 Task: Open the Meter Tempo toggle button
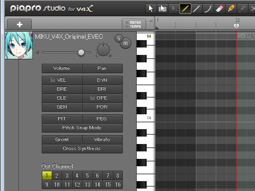pyautogui.click(x=134, y=24)
